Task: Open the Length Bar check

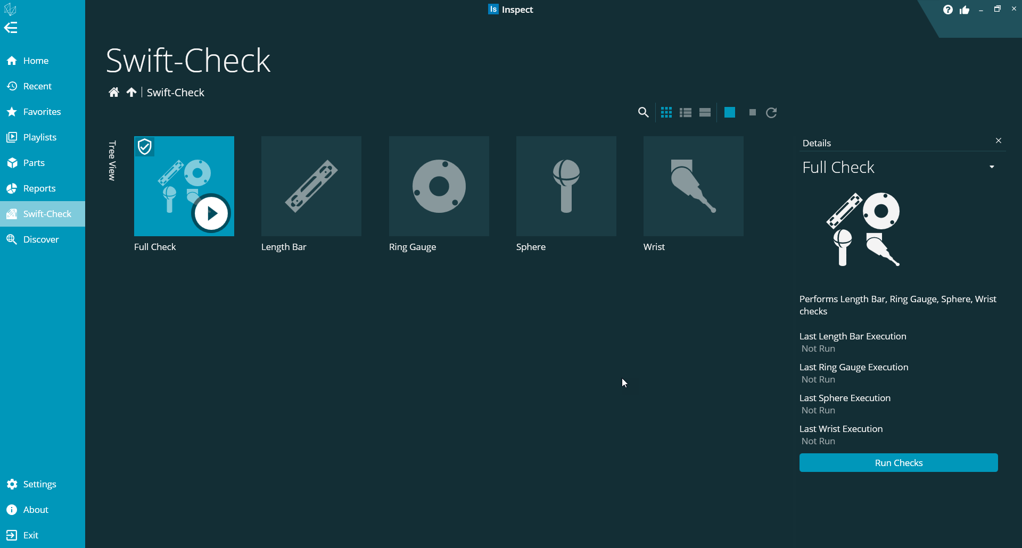Action: click(x=311, y=186)
